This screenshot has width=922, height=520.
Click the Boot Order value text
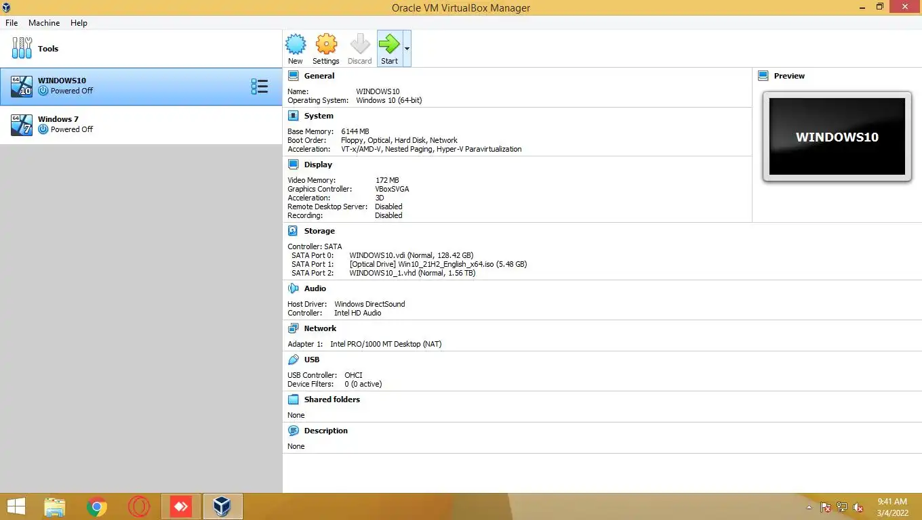coord(399,140)
